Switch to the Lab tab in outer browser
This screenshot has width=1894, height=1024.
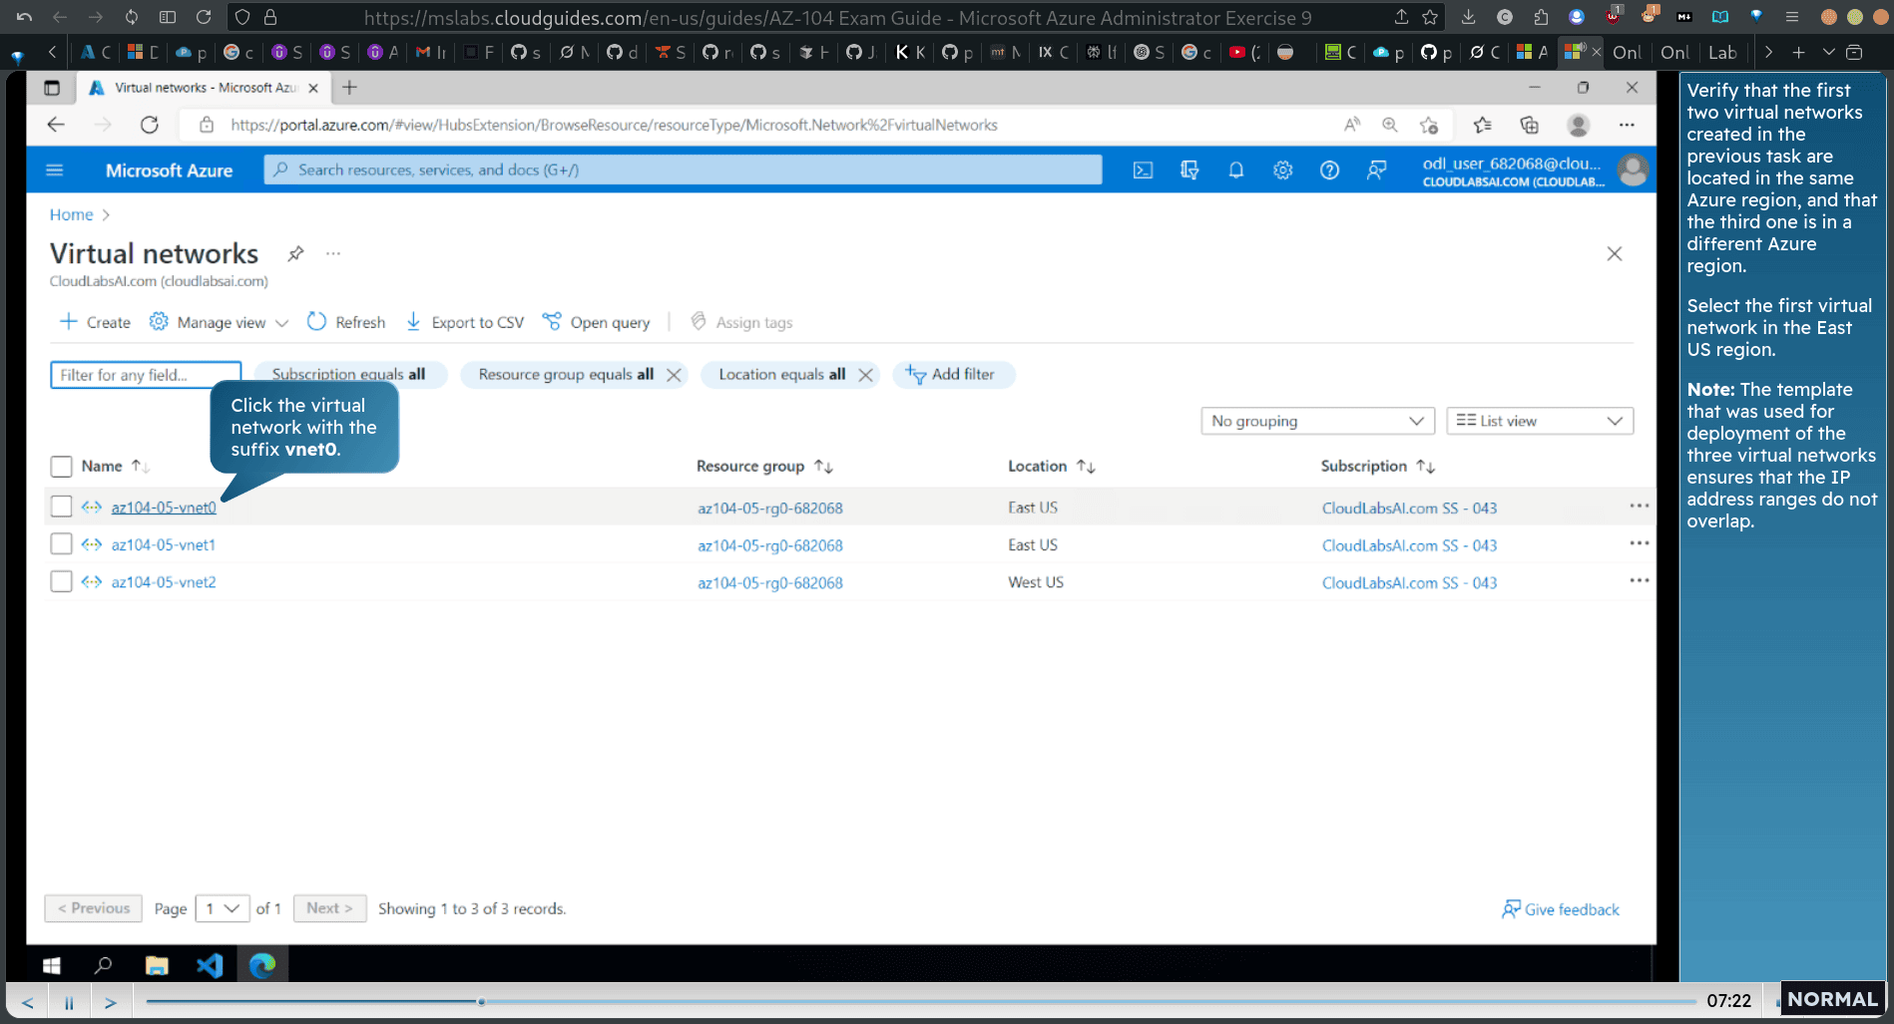(x=1722, y=52)
